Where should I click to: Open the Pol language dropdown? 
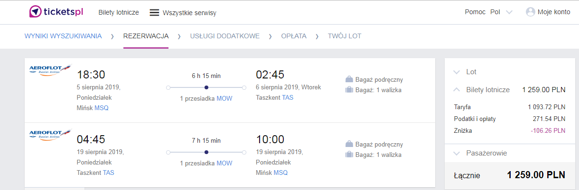click(x=501, y=12)
